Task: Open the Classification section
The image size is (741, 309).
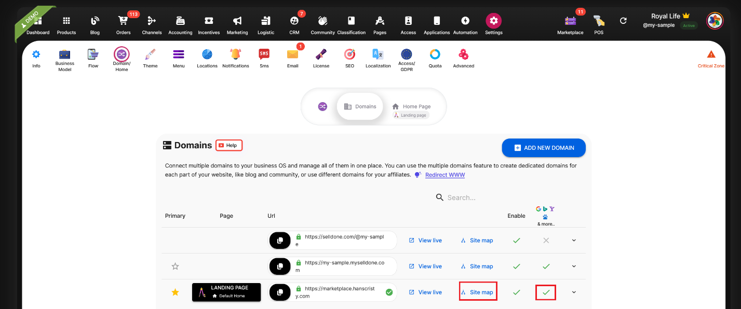Action: [352, 25]
